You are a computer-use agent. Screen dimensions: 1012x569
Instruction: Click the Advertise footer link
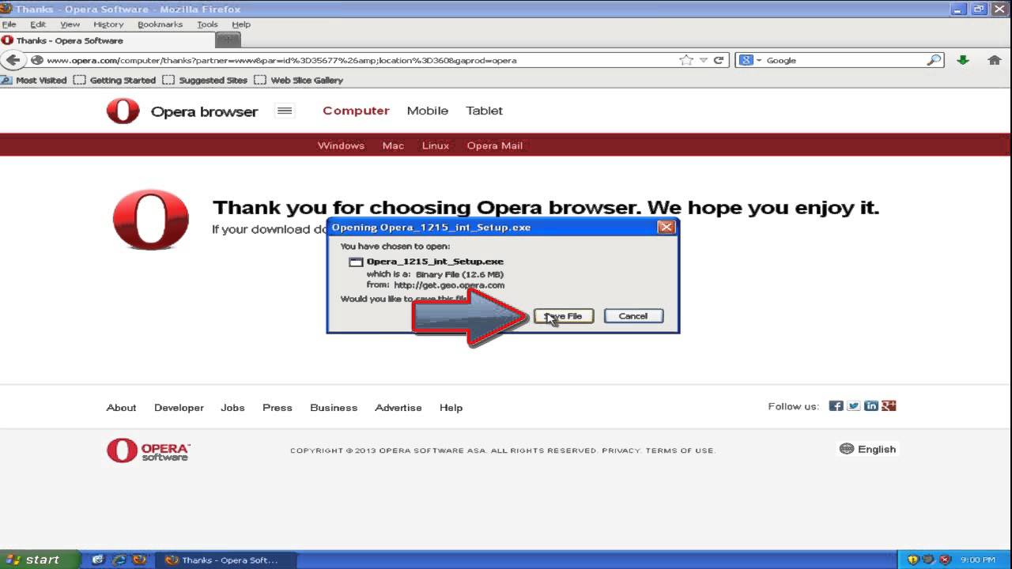pyautogui.click(x=398, y=408)
